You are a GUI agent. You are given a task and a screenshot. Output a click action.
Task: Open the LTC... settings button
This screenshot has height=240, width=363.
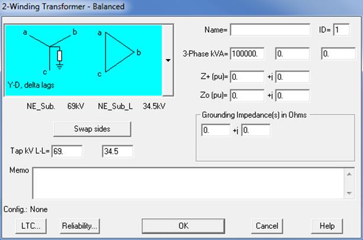[x=31, y=226]
